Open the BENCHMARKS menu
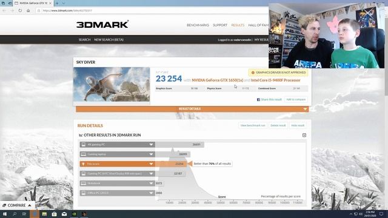Screen dimensions: 388x218 [198, 25]
